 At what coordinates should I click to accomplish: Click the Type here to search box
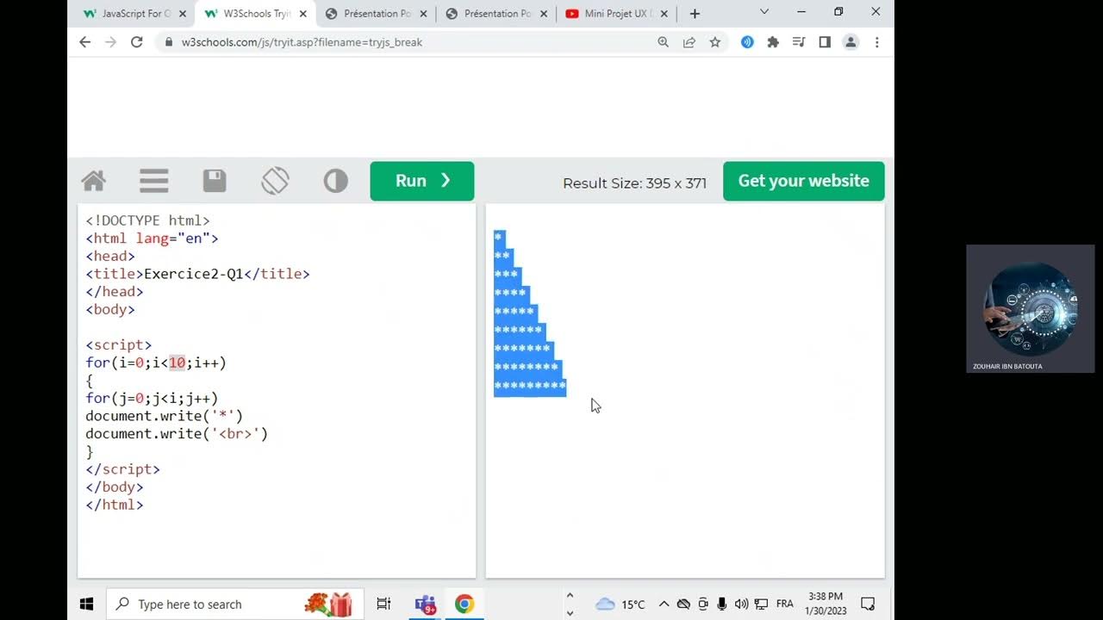tap(234, 604)
